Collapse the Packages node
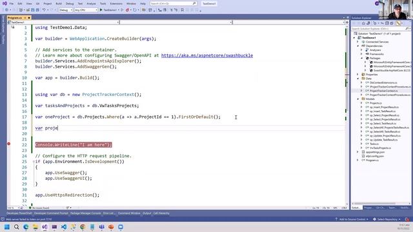The width and height of the screenshot is (413, 232). (x=361, y=58)
